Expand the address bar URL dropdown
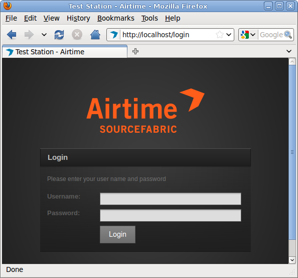The image size is (298, 278). pyautogui.click(x=229, y=35)
